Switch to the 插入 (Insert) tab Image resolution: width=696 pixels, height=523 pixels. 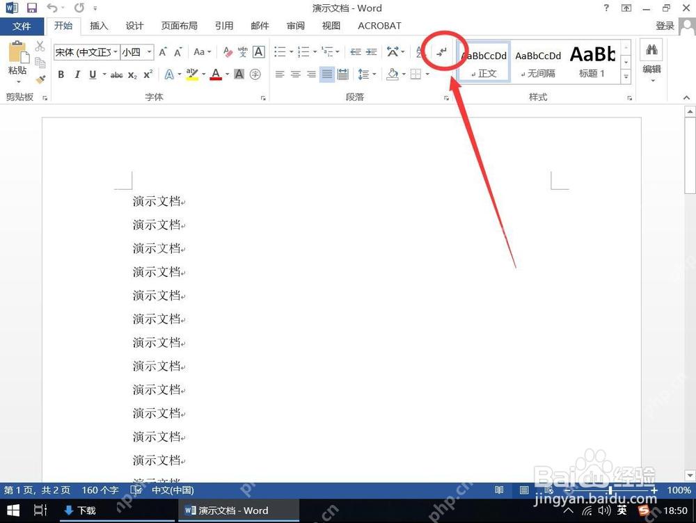tap(99, 26)
